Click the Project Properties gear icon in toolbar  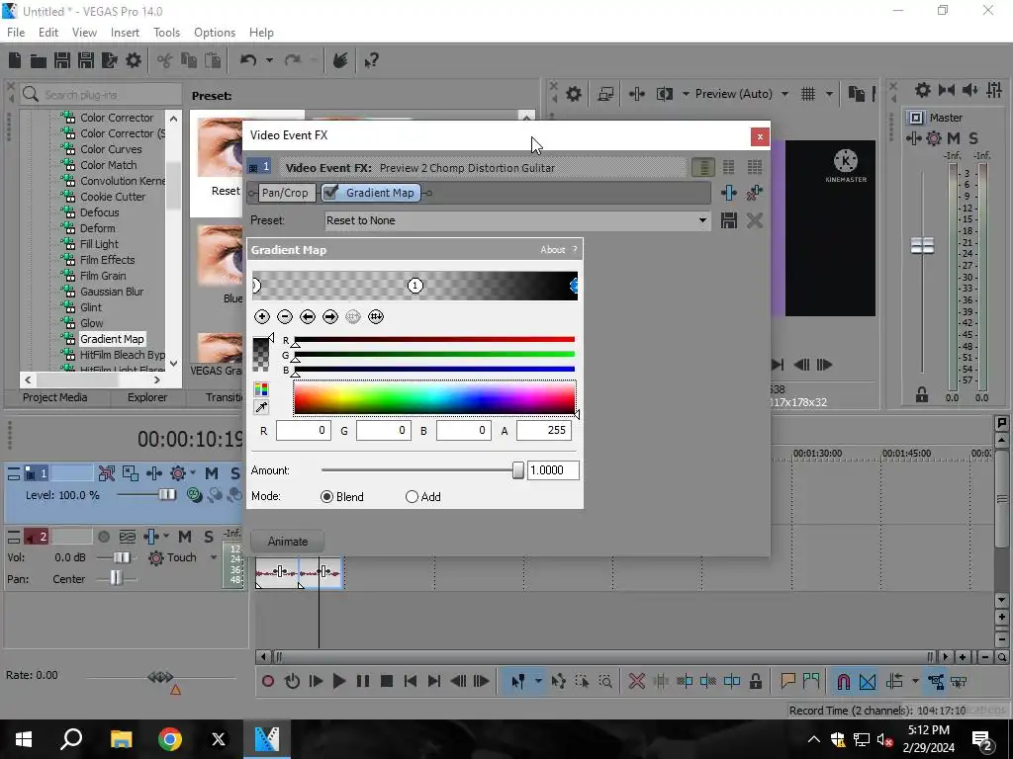coord(134,60)
